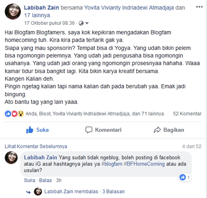The width and height of the screenshot is (207, 198).
Task: Click Balas under Labibah Zain's comment
Action: tap(46, 180)
